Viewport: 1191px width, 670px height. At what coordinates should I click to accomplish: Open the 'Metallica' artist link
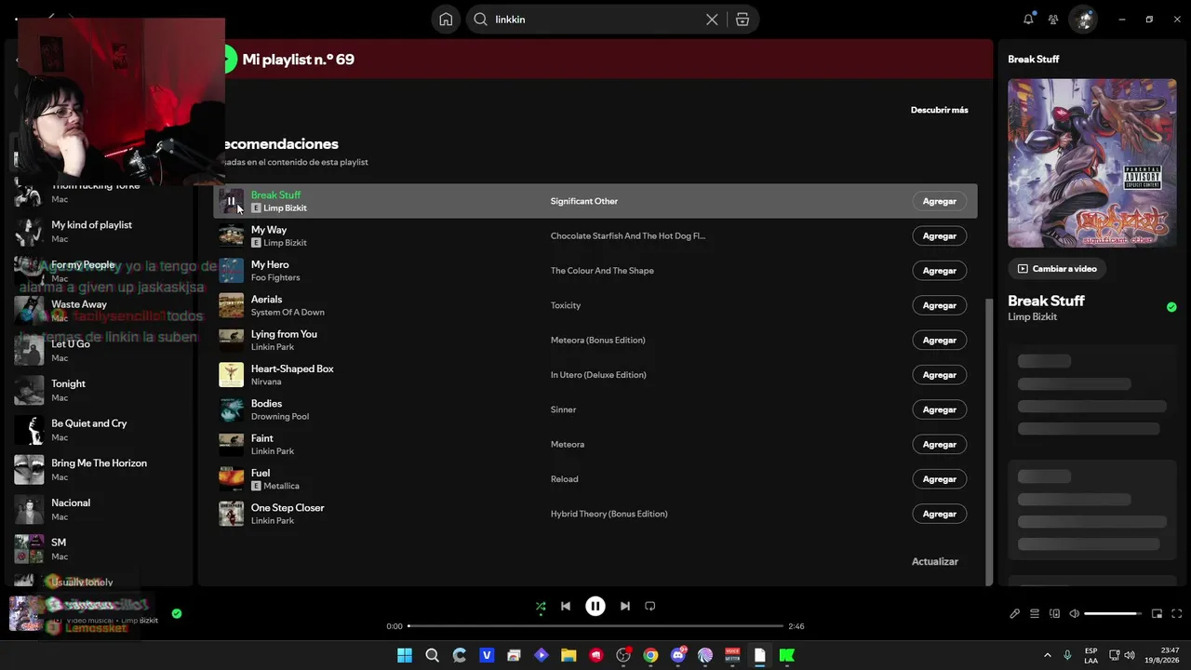281,486
